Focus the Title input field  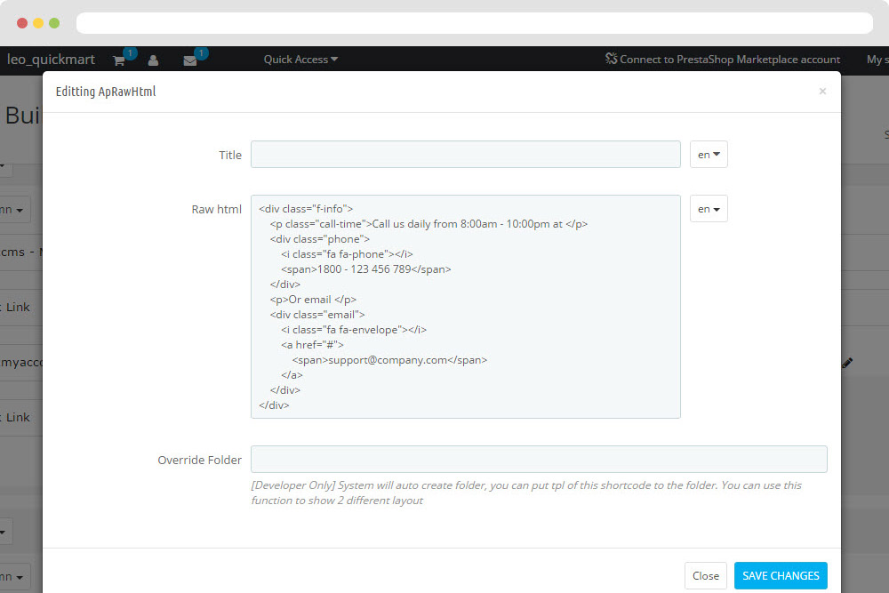click(465, 155)
